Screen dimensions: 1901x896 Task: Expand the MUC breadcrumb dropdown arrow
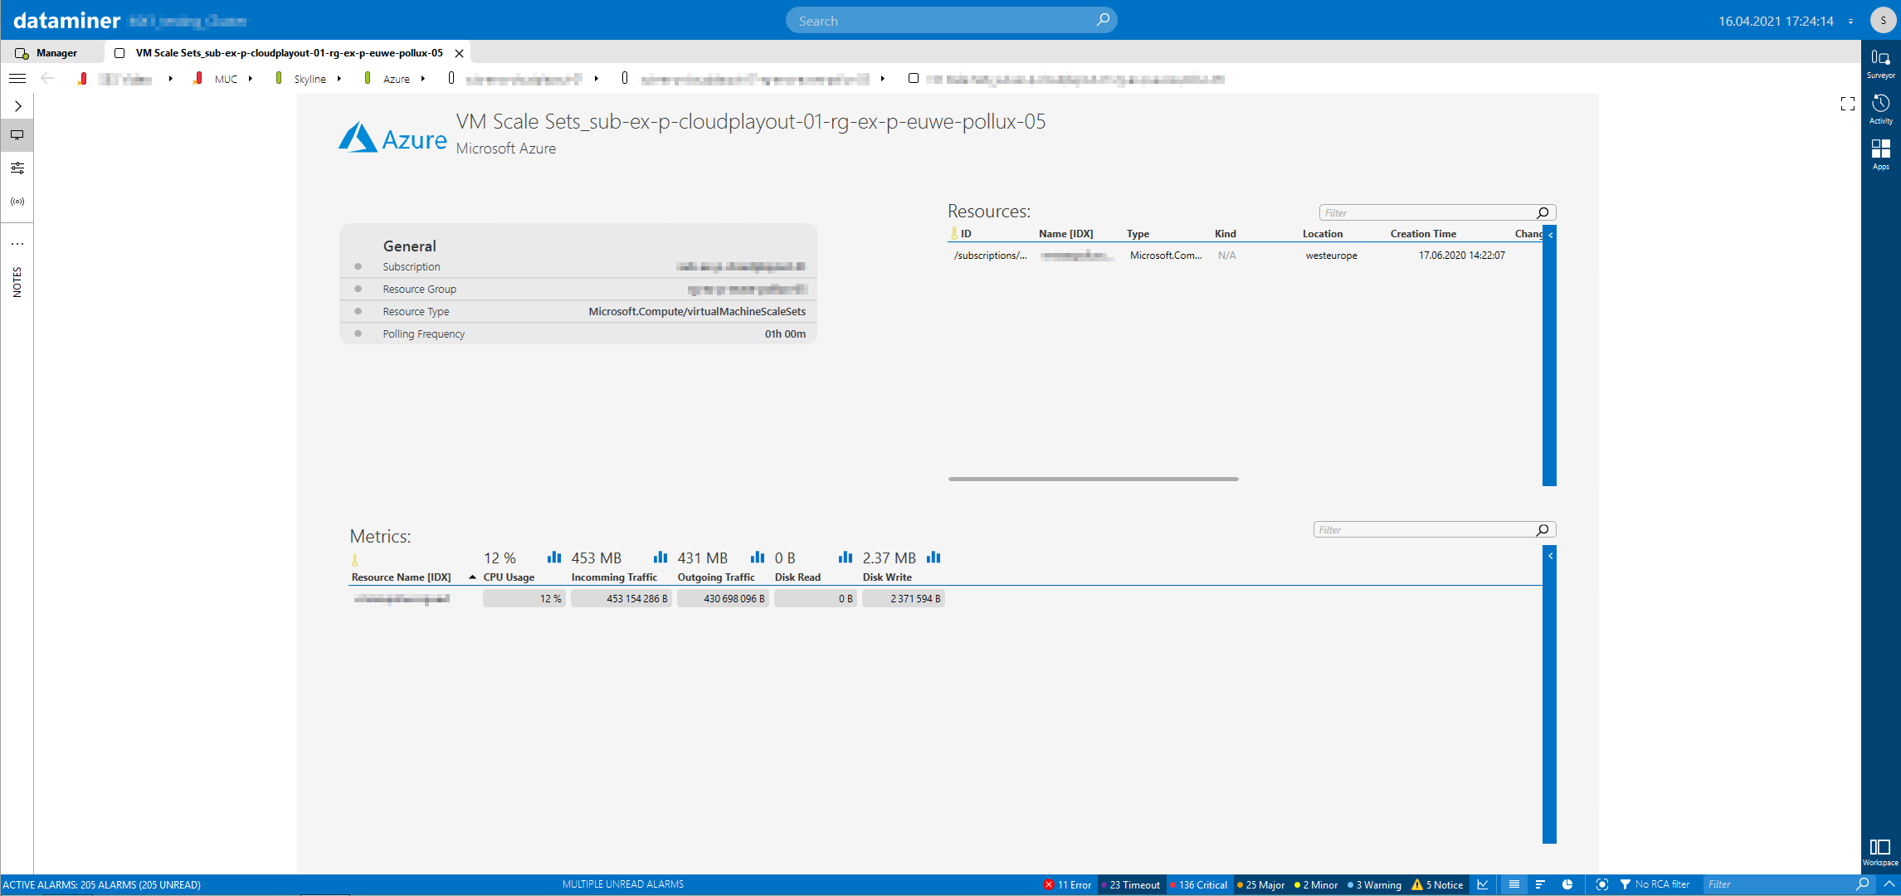tap(250, 79)
